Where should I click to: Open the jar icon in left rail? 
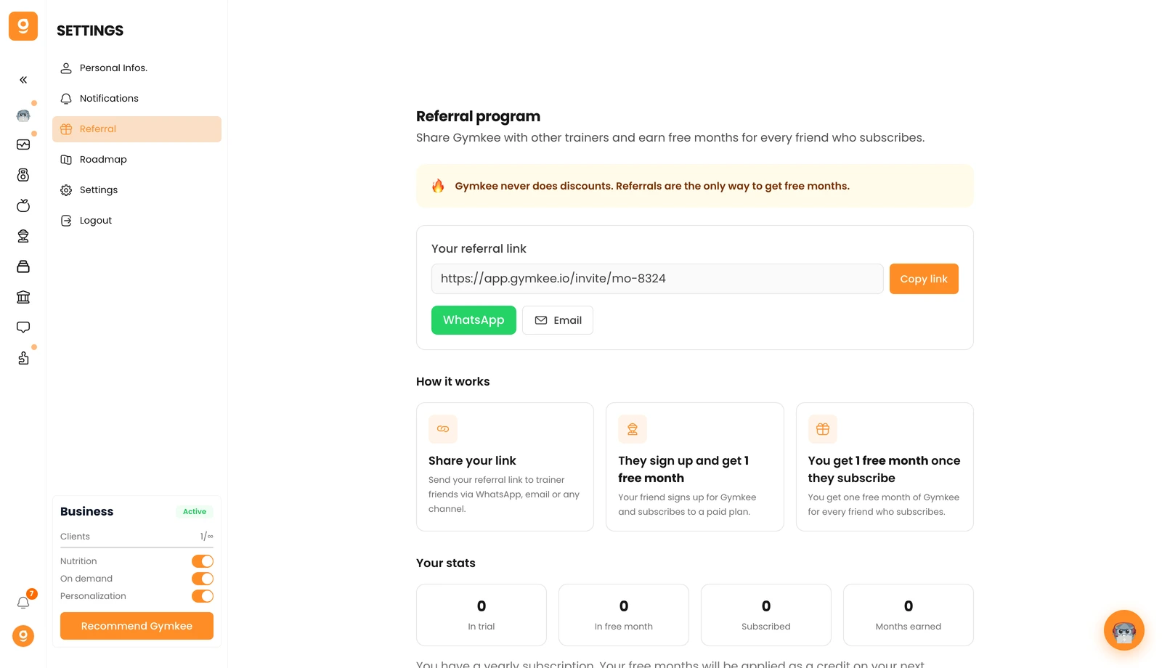(23, 266)
